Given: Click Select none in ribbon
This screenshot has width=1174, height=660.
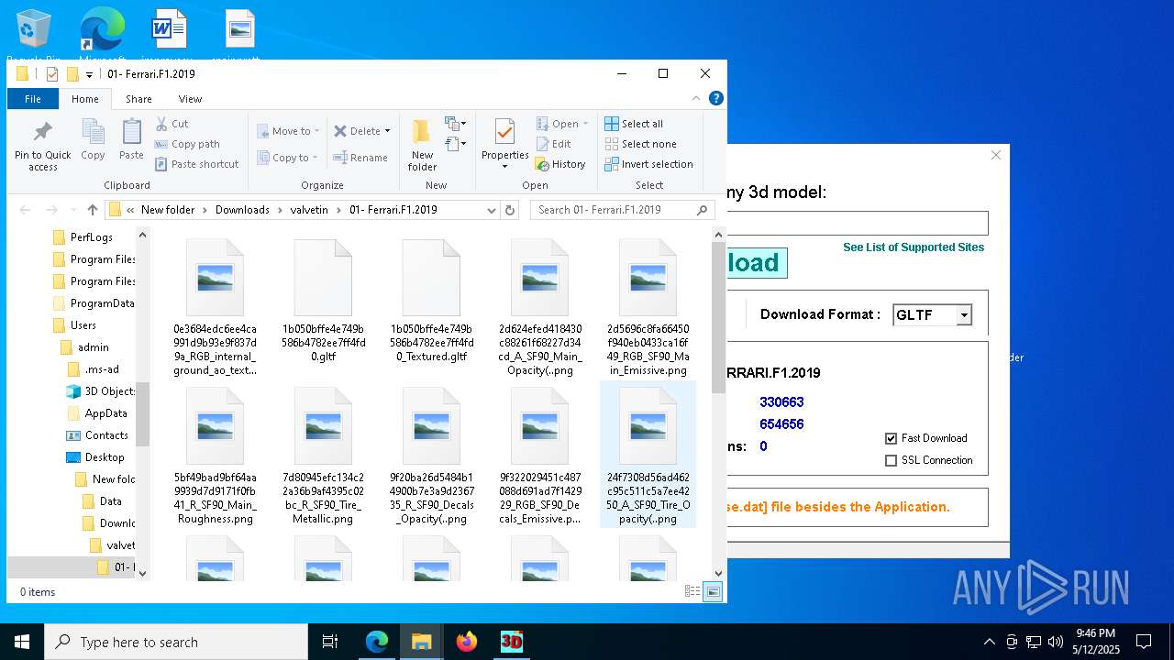Looking at the screenshot, I should coord(640,144).
